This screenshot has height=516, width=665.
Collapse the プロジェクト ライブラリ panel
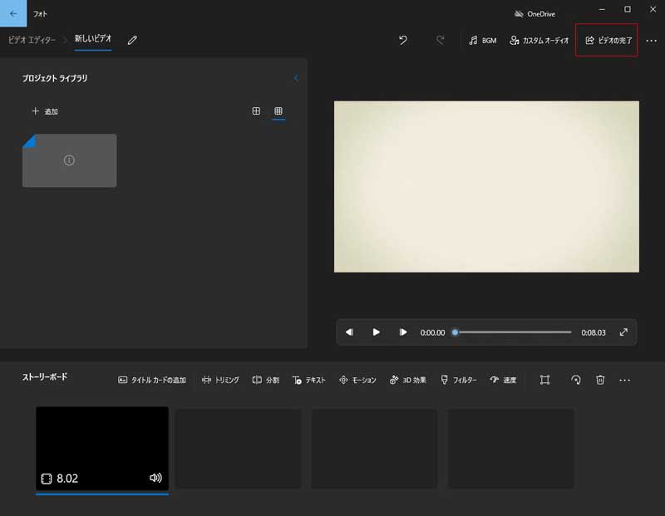pos(296,77)
